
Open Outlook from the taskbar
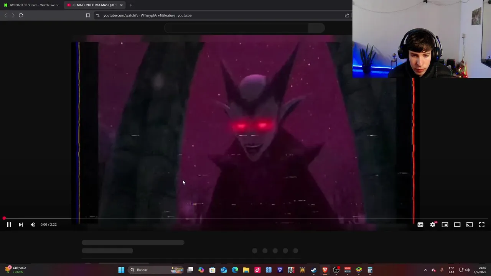[x=224, y=270]
